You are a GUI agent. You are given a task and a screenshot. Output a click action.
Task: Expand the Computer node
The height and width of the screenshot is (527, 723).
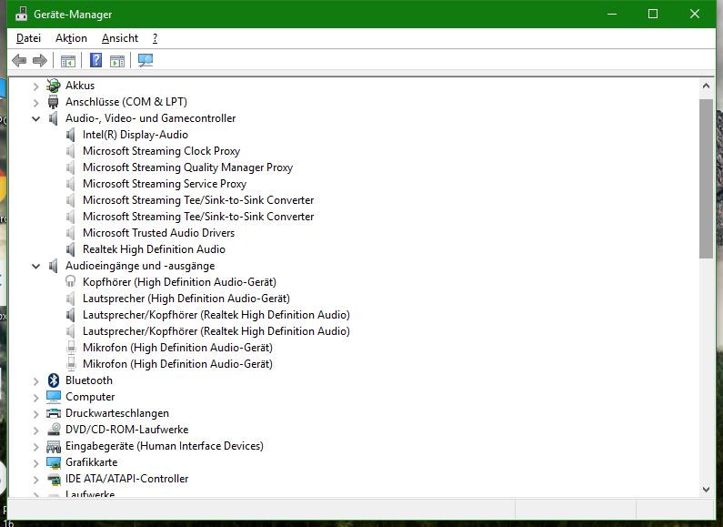[x=36, y=398]
